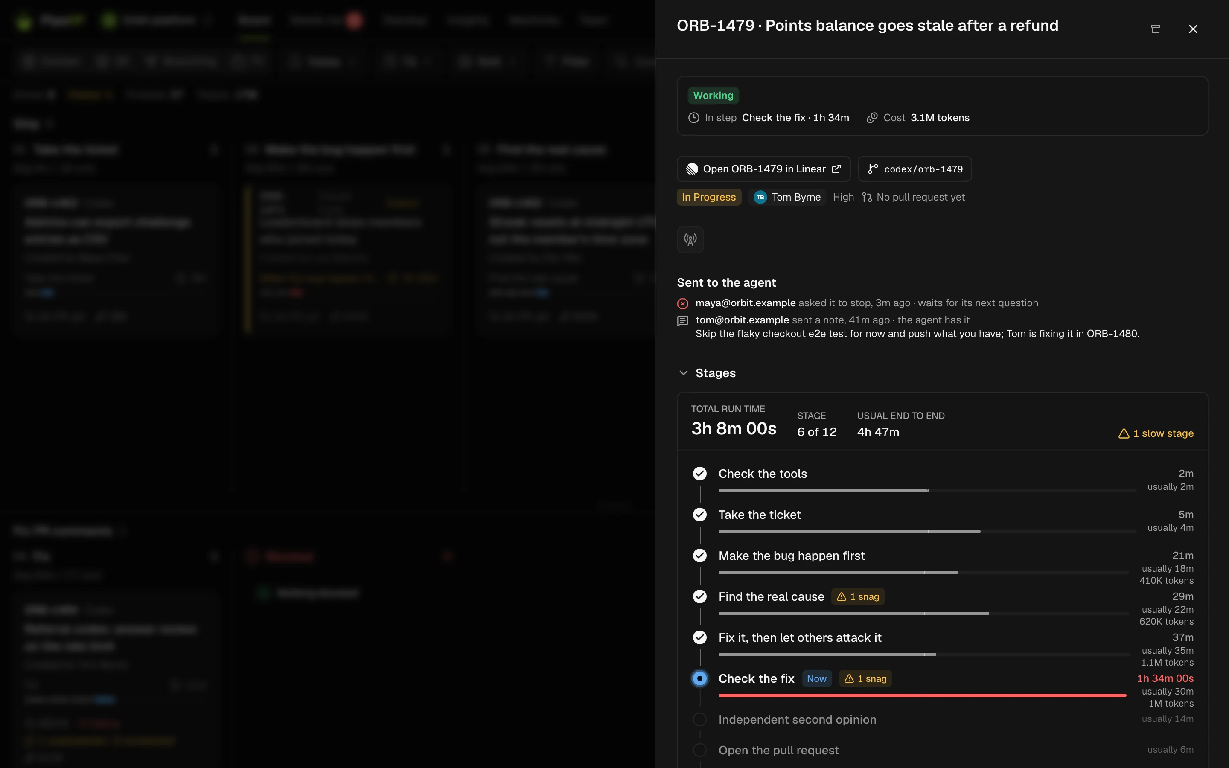Click the 'Independent second opinion' stage name
The width and height of the screenshot is (1229, 768).
click(797, 720)
